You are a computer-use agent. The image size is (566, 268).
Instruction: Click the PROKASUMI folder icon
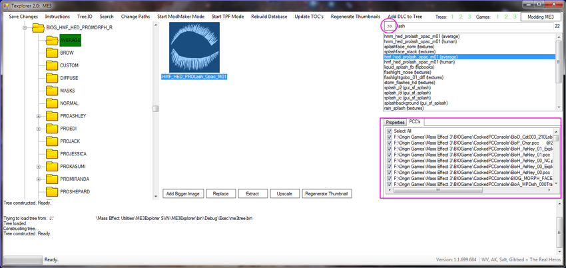(x=52, y=167)
